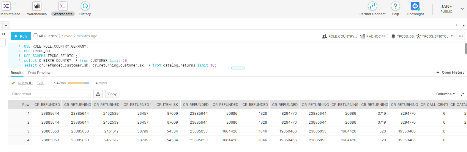Focus the Filter result field

pyautogui.click(x=51, y=94)
